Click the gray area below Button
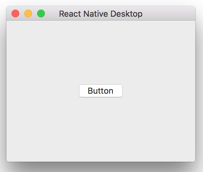The image size is (203, 172). (x=101, y=130)
